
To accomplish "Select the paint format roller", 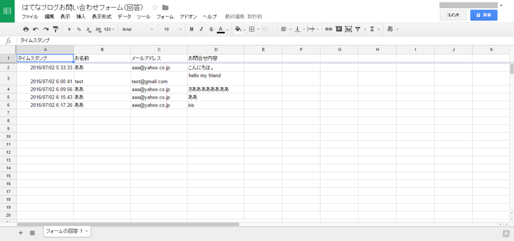I will coord(55,29).
